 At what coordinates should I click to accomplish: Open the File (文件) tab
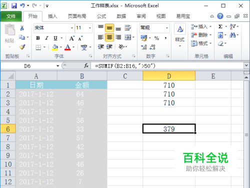pos(11,16)
